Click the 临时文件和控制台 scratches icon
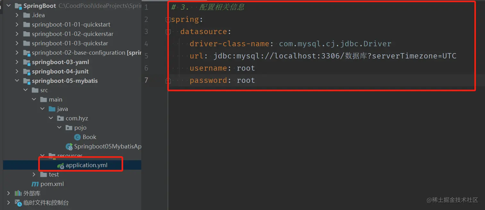 tap(18, 203)
